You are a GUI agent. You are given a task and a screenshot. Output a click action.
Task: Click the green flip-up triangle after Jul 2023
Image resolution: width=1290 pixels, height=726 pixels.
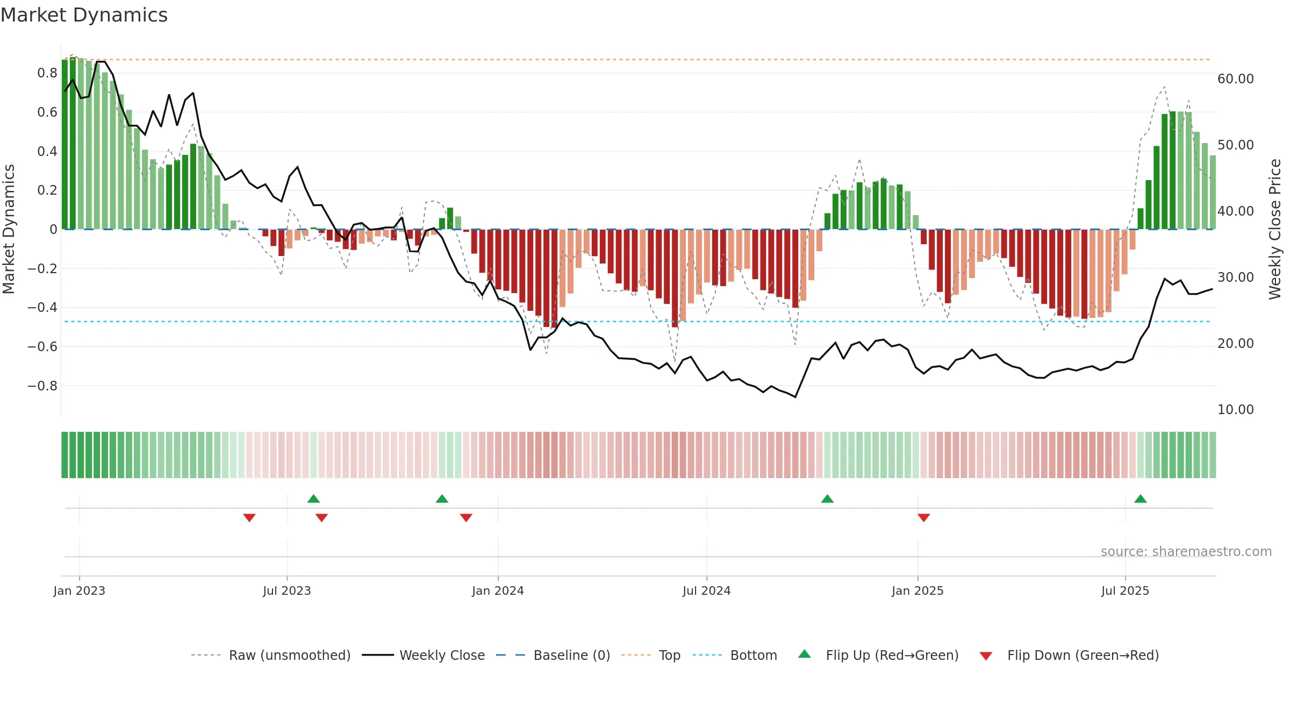pos(313,499)
